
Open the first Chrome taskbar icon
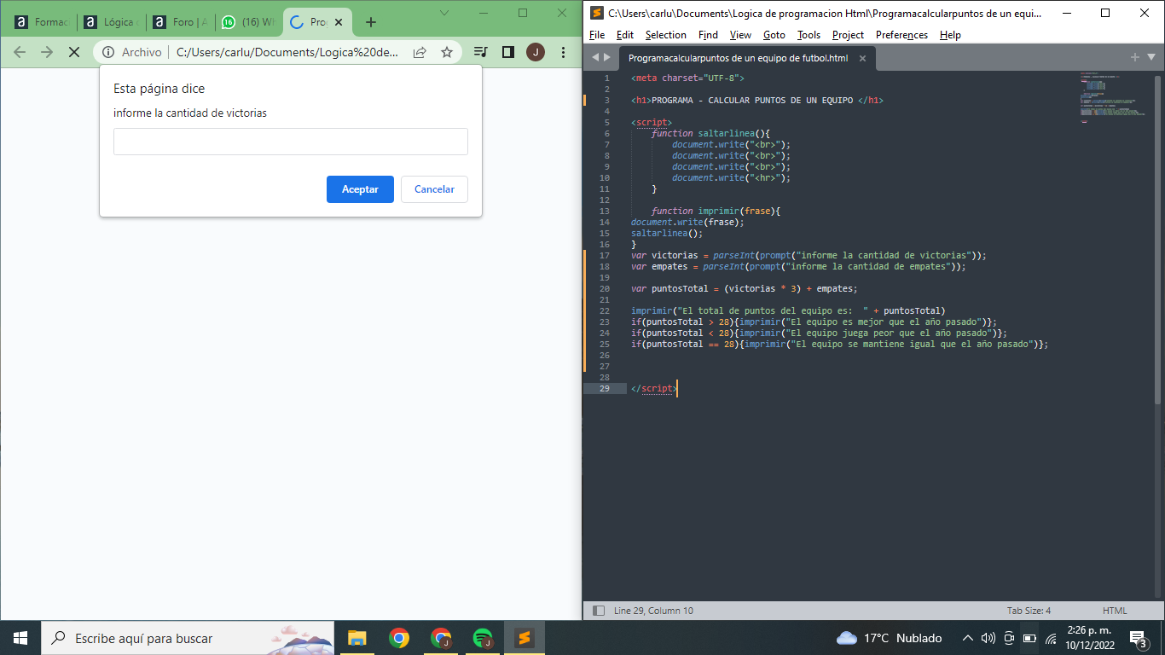(x=398, y=638)
